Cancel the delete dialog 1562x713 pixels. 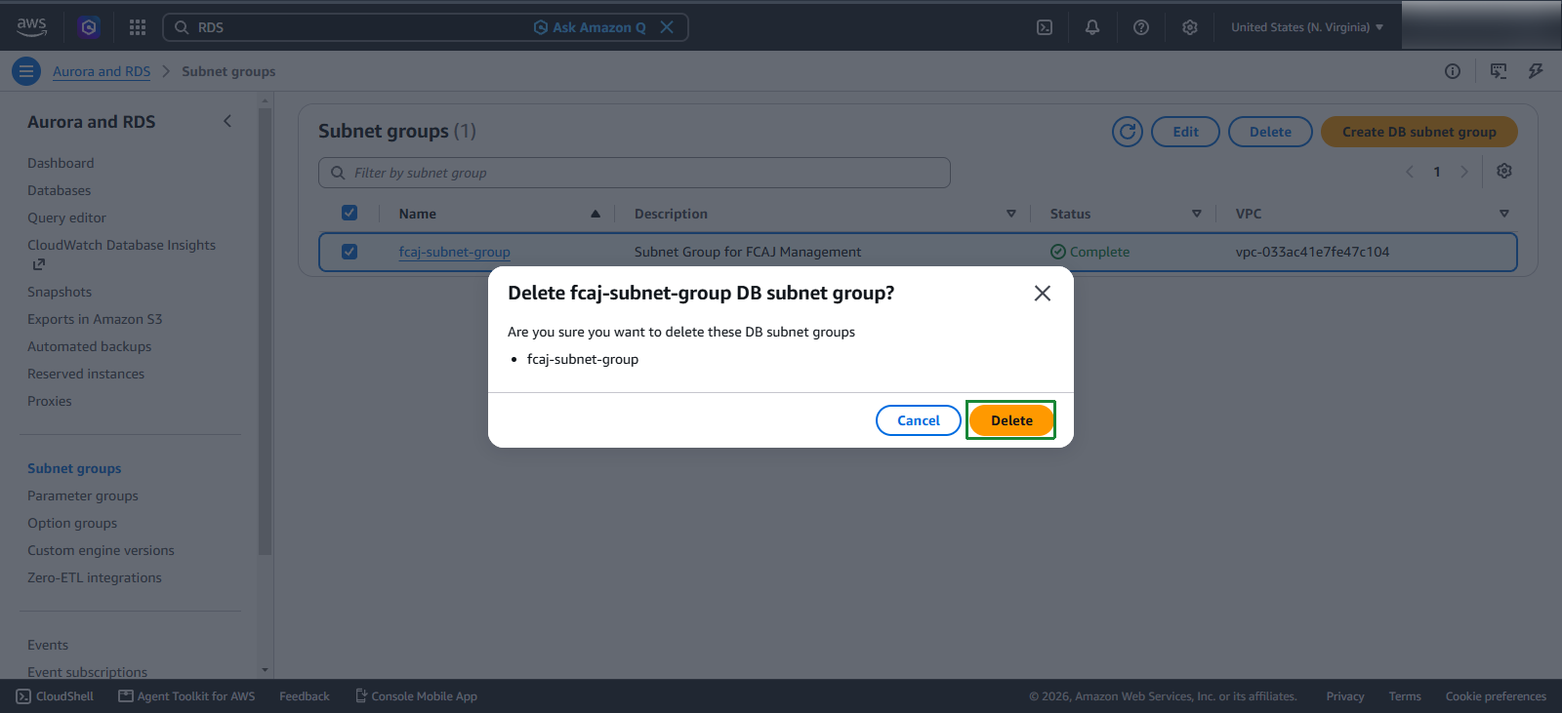[919, 420]
